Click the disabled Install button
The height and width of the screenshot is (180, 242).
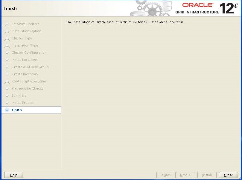pos(207,175)
